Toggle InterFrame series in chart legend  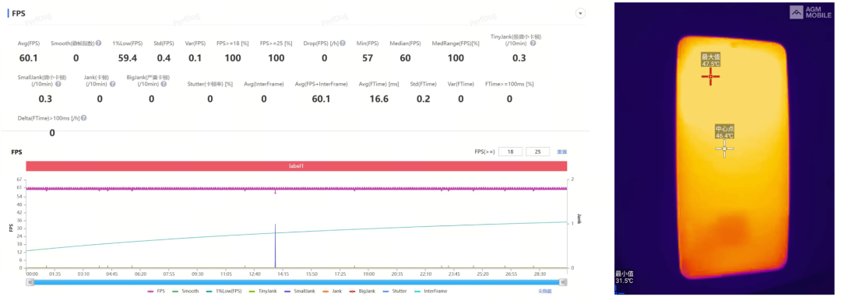pyautogui.click(x=431, y=291)
